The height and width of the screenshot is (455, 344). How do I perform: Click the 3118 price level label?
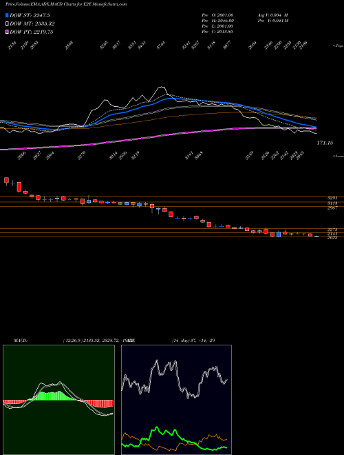pos(332,203)
